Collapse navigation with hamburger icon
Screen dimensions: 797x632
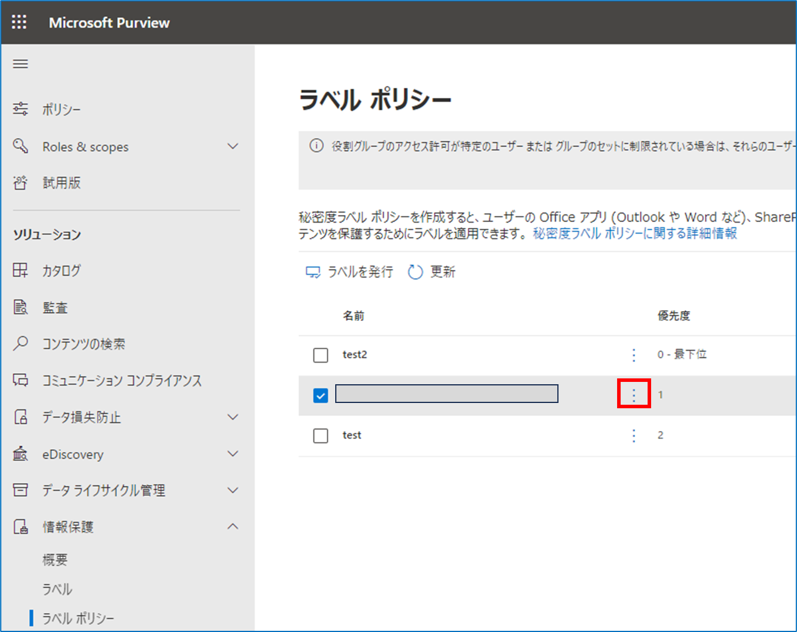click(21, 64)
